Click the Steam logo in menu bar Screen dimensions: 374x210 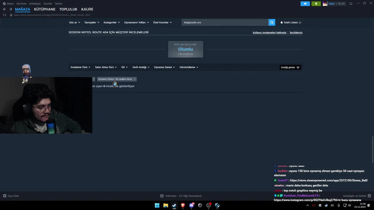pos(4,3)
